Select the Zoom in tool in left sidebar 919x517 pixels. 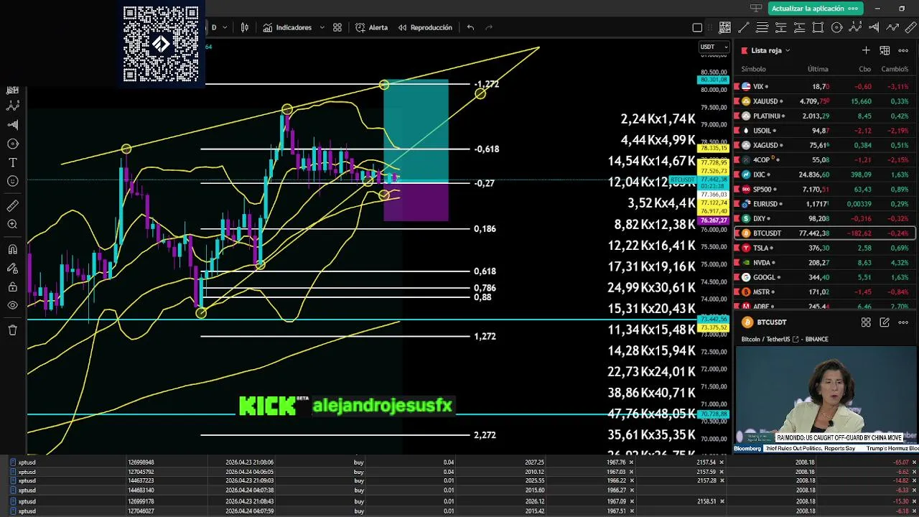tap(12, 225)
